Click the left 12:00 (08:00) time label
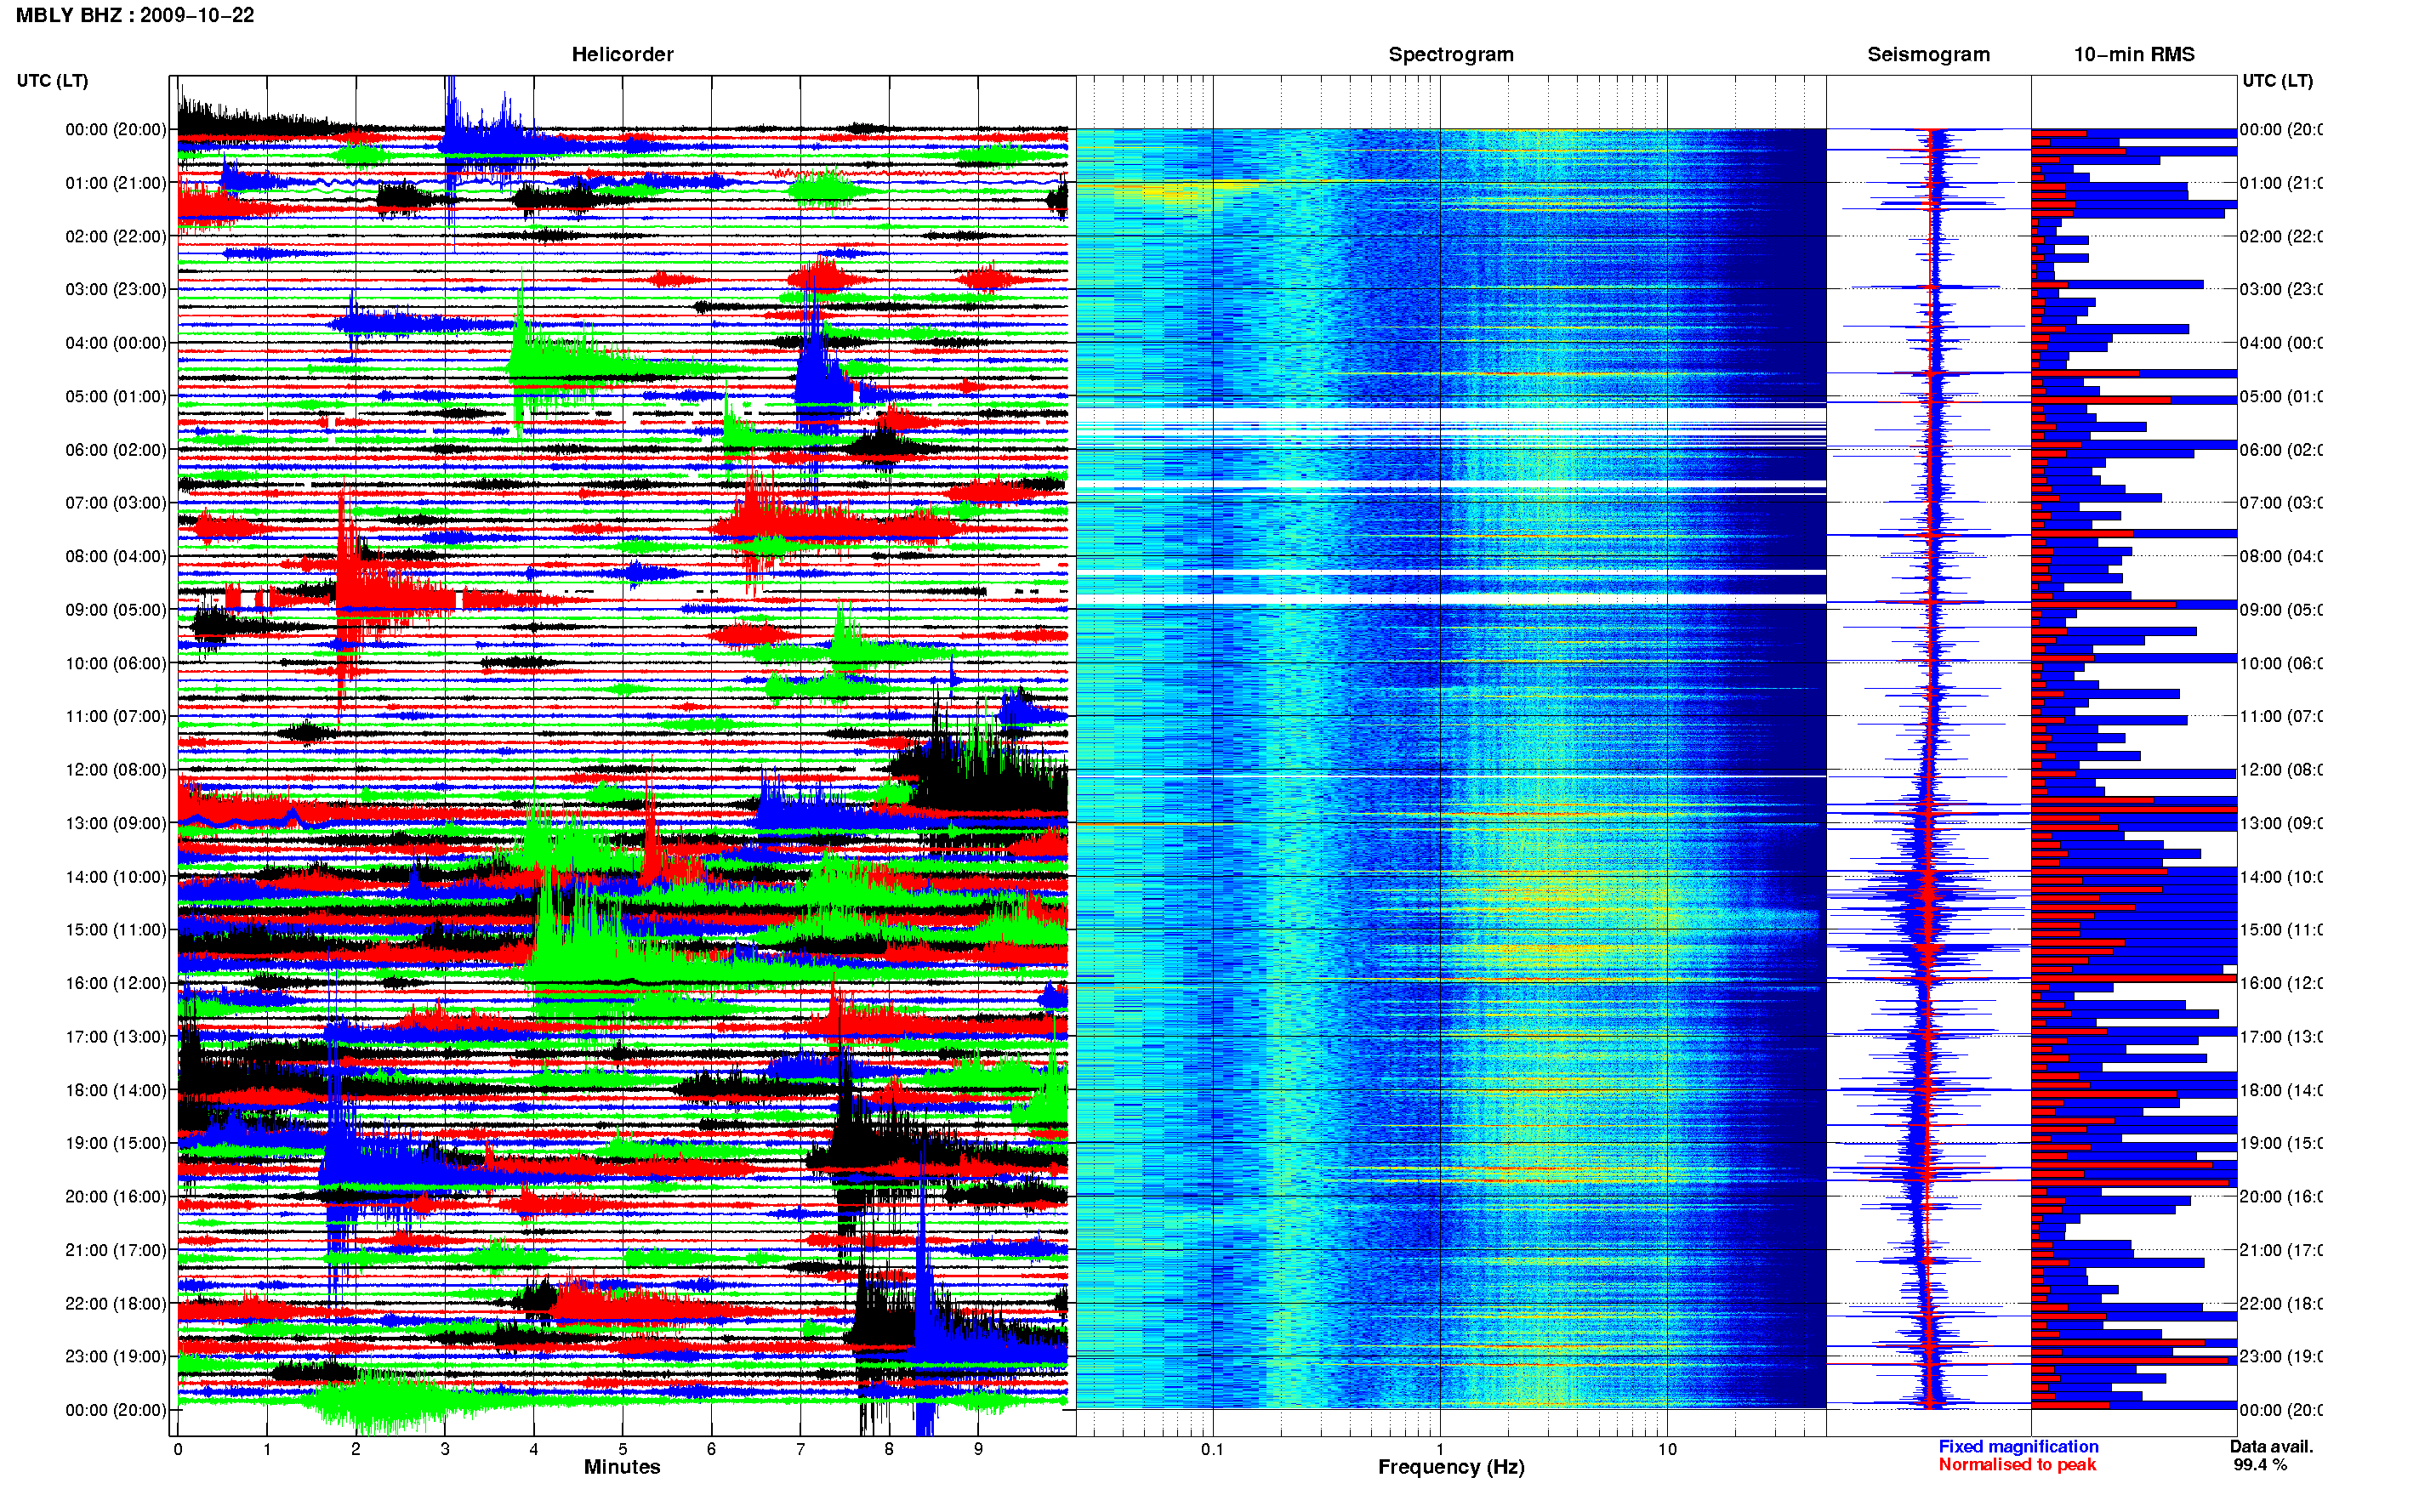The height and width of the screenshot is (1512, 2419). click(116, 770)
